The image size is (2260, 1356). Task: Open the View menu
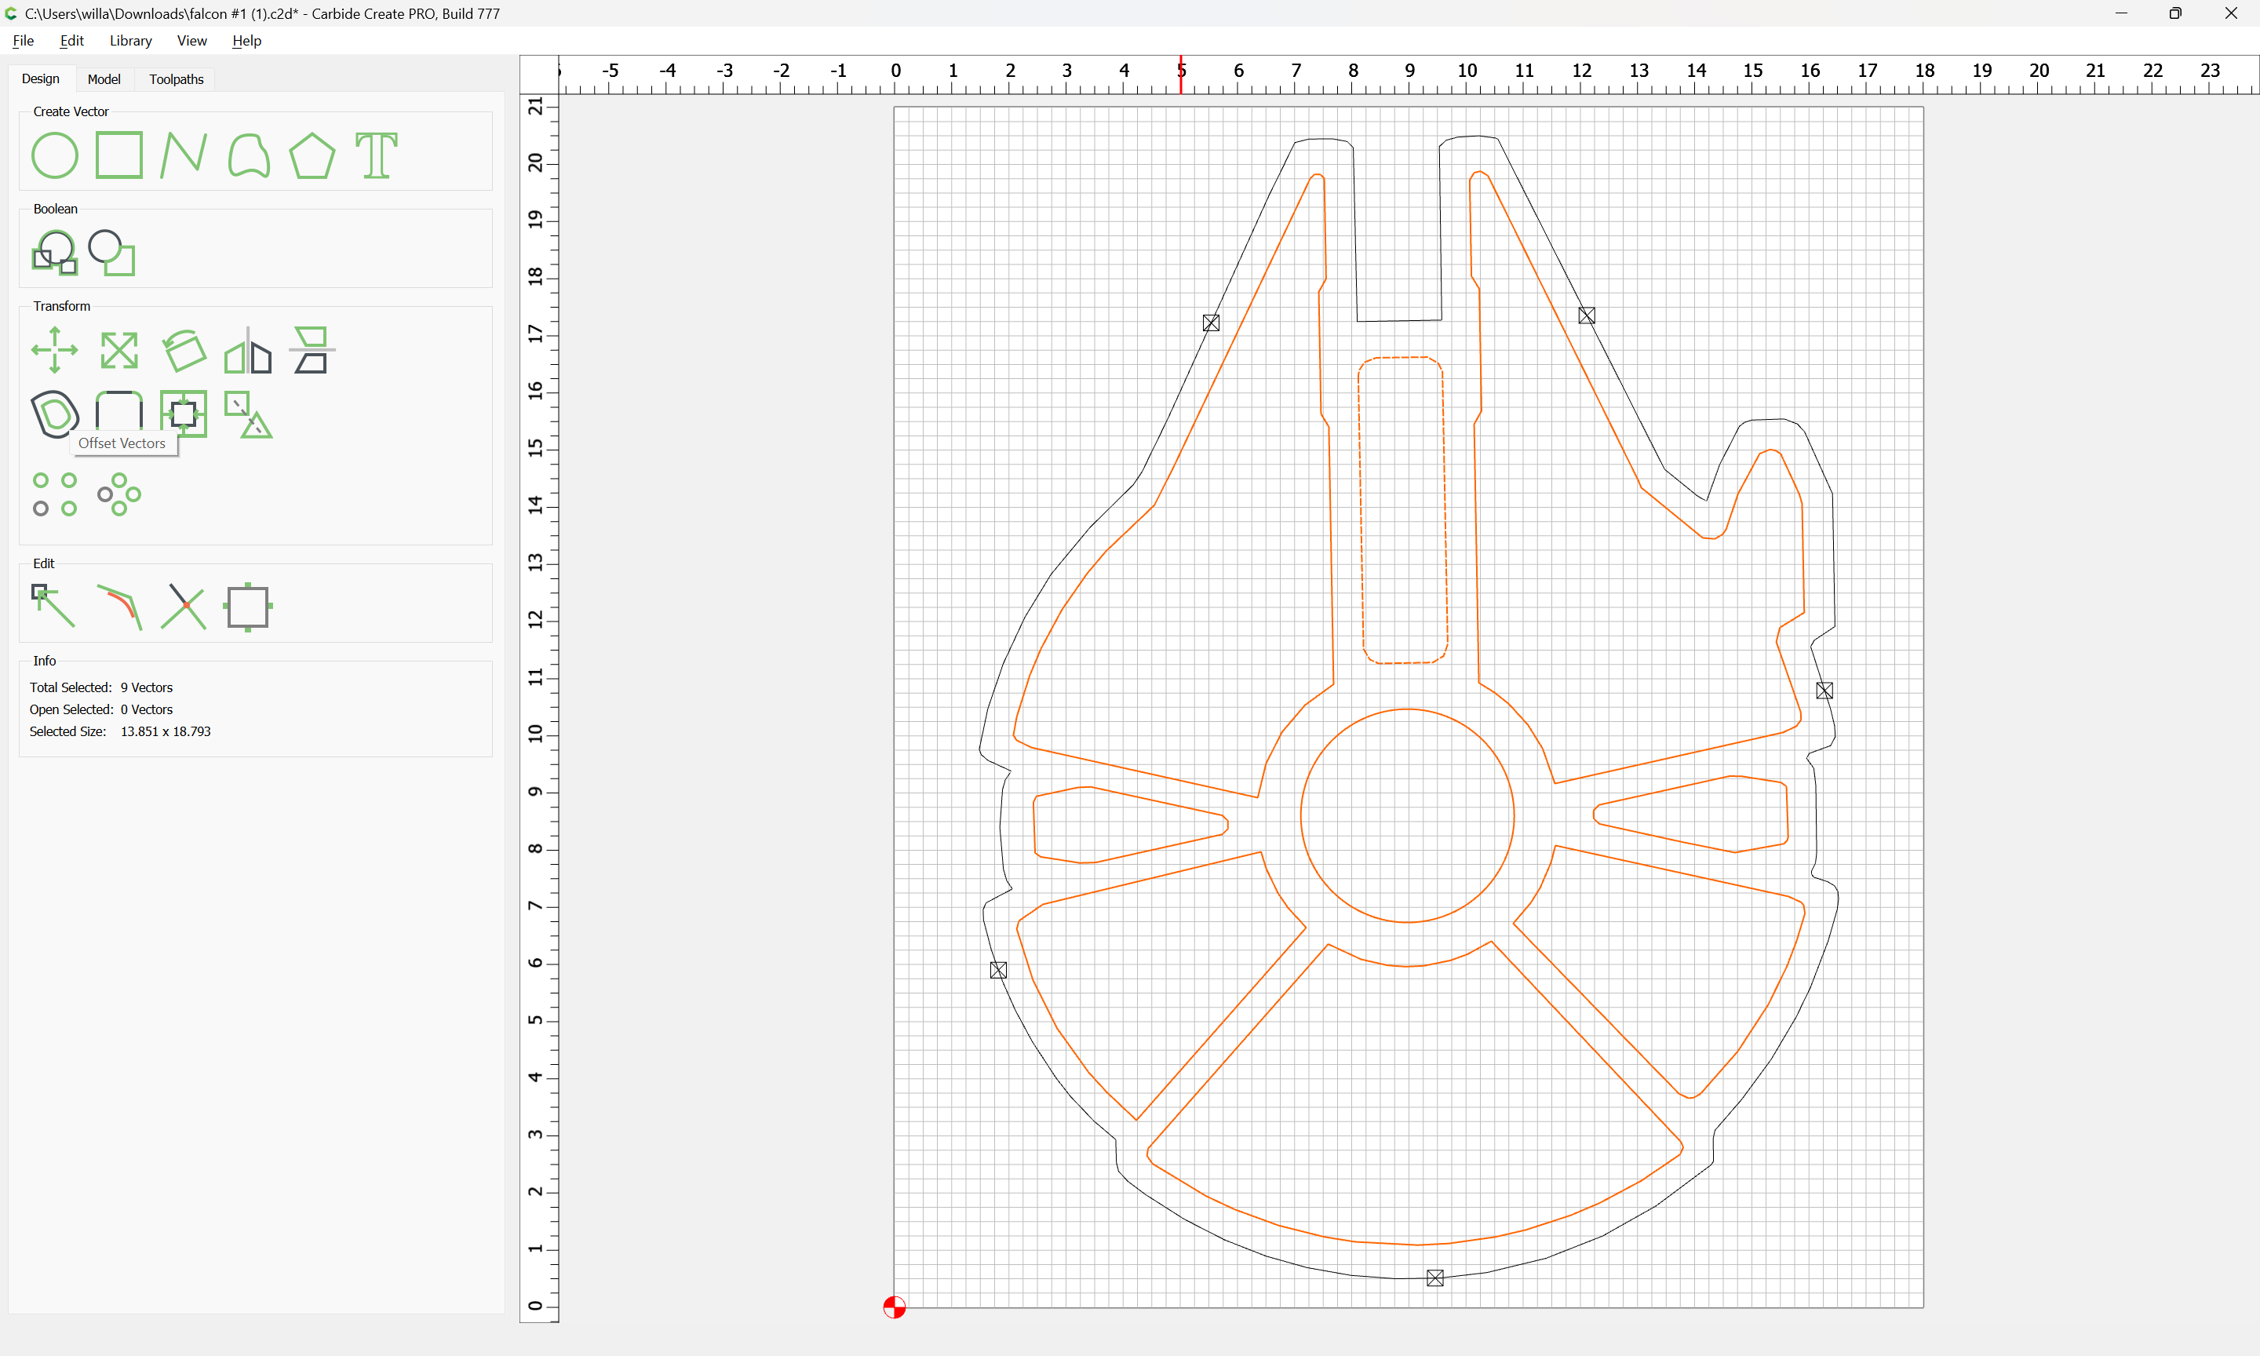coord(191,40)
